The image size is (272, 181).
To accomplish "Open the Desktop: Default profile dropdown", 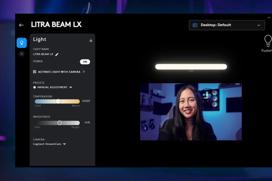I will (x=227, y=25).
